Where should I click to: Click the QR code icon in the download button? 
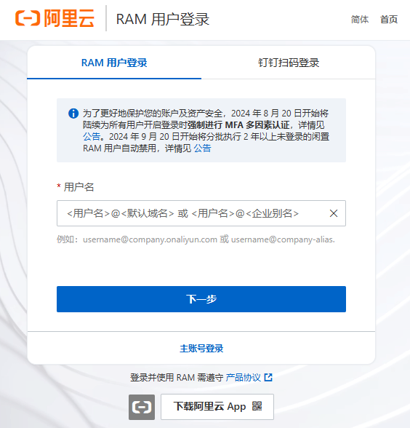(x=257, y=406)
